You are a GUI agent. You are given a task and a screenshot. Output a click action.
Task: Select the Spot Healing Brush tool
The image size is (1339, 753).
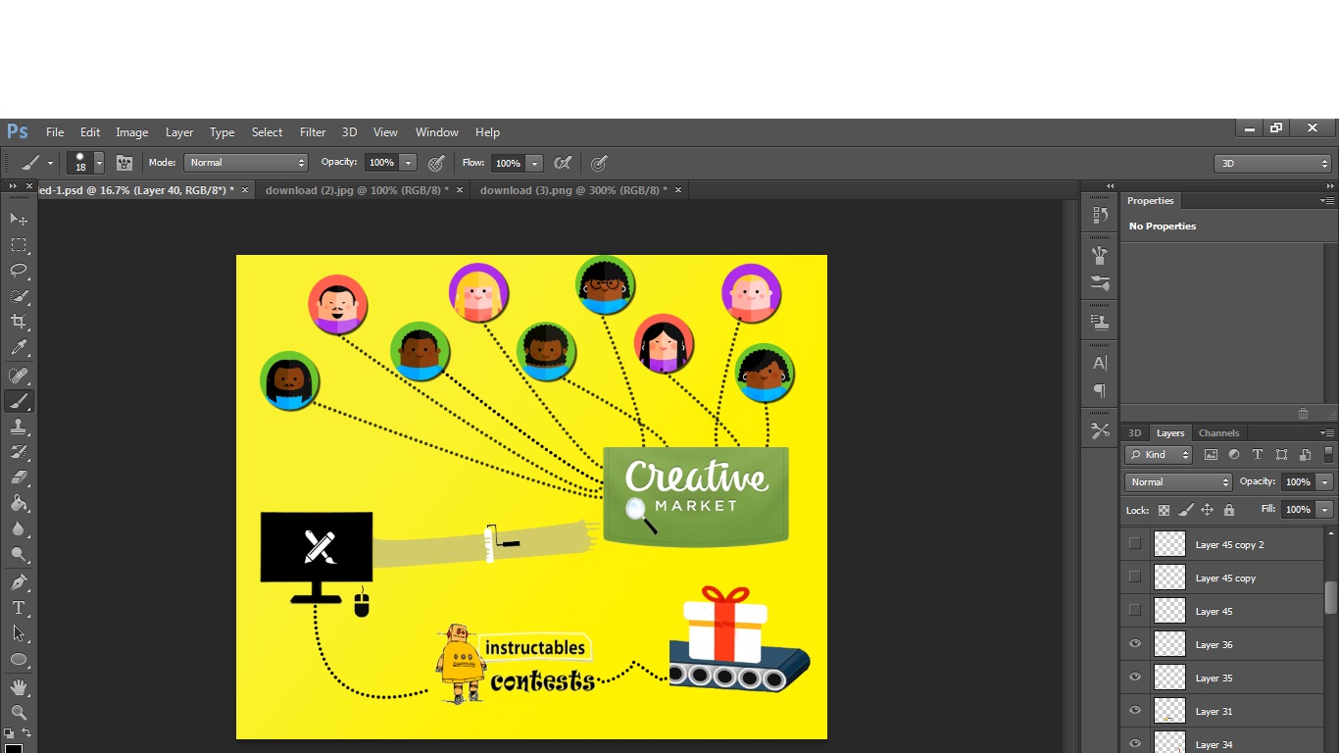point(19,376)
